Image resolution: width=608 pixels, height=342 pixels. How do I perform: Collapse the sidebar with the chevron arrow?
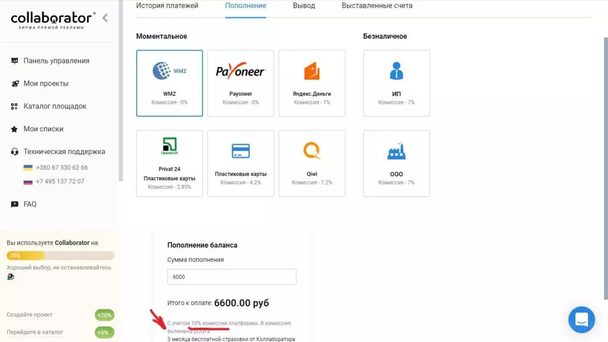point(105,18)
